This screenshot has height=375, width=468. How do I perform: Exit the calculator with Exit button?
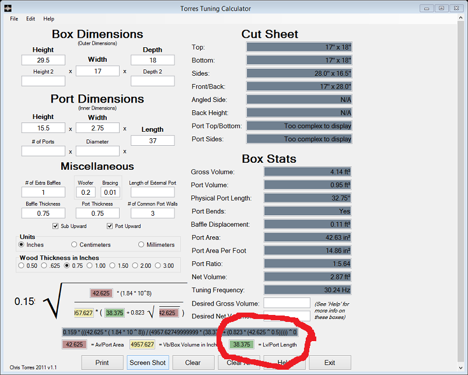[x=330, y=362]
